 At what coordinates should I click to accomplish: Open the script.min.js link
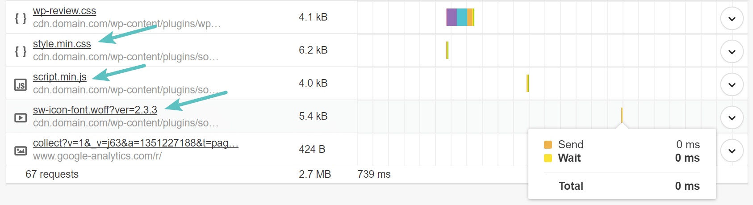click(x=59, y=77)
